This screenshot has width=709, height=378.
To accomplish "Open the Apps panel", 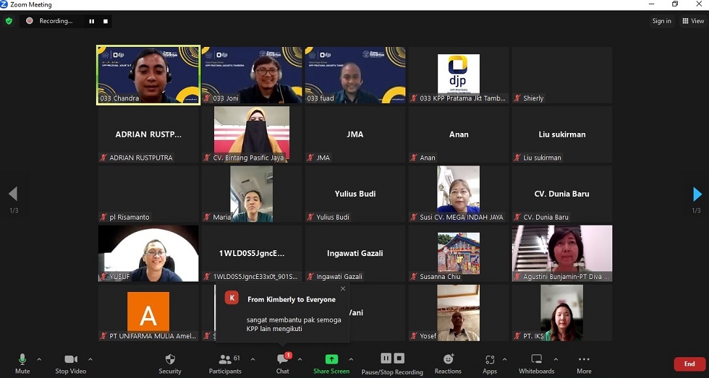I will tap(490, 363).
